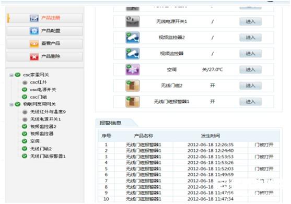The width and height of the screenshot is (291, 204).
Task: Click the red X 产品删除 icon
Action: coord(34,56)
